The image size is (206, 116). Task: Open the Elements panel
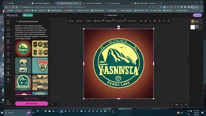click(8, 67)
